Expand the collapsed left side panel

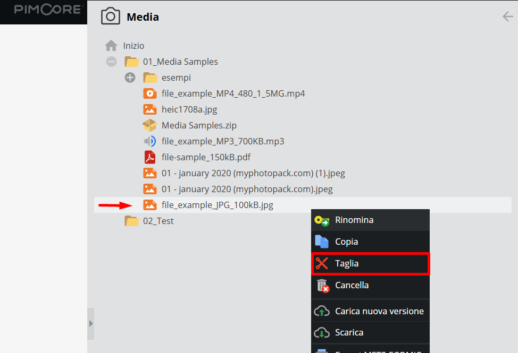(x=90, y=323)
